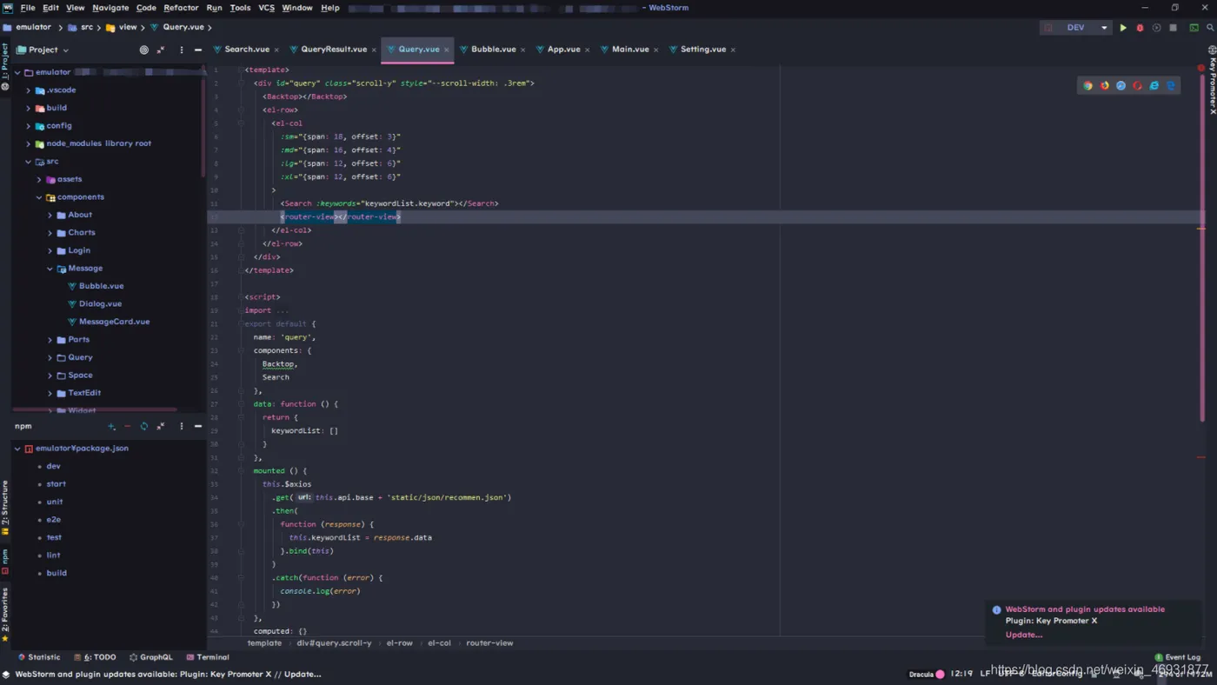Select the dev script in npm panel
This screenshot has height=685, width=1217.
click(53, 467)
